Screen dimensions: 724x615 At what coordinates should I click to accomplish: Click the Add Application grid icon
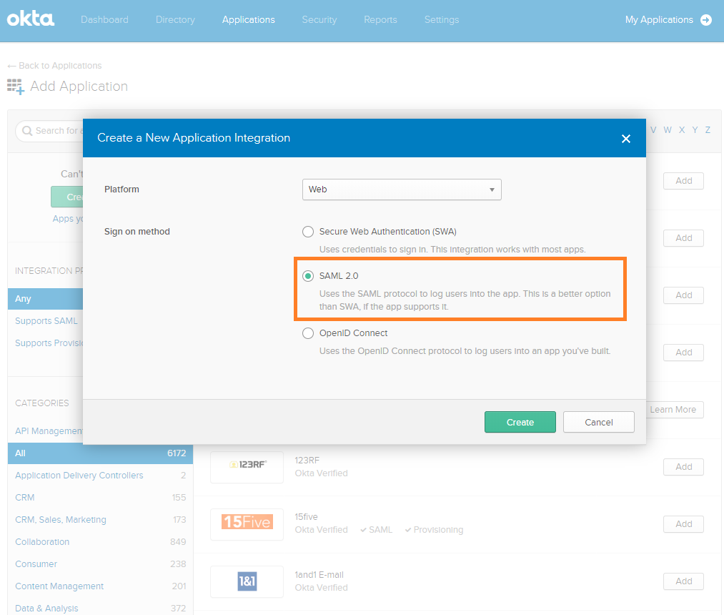coord(15,87)
